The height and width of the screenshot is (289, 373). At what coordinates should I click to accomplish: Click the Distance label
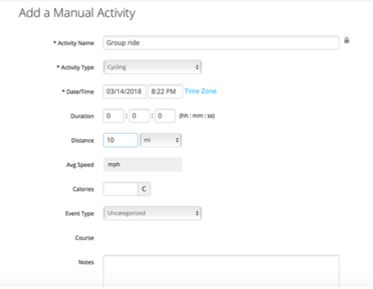coord(83,141)
